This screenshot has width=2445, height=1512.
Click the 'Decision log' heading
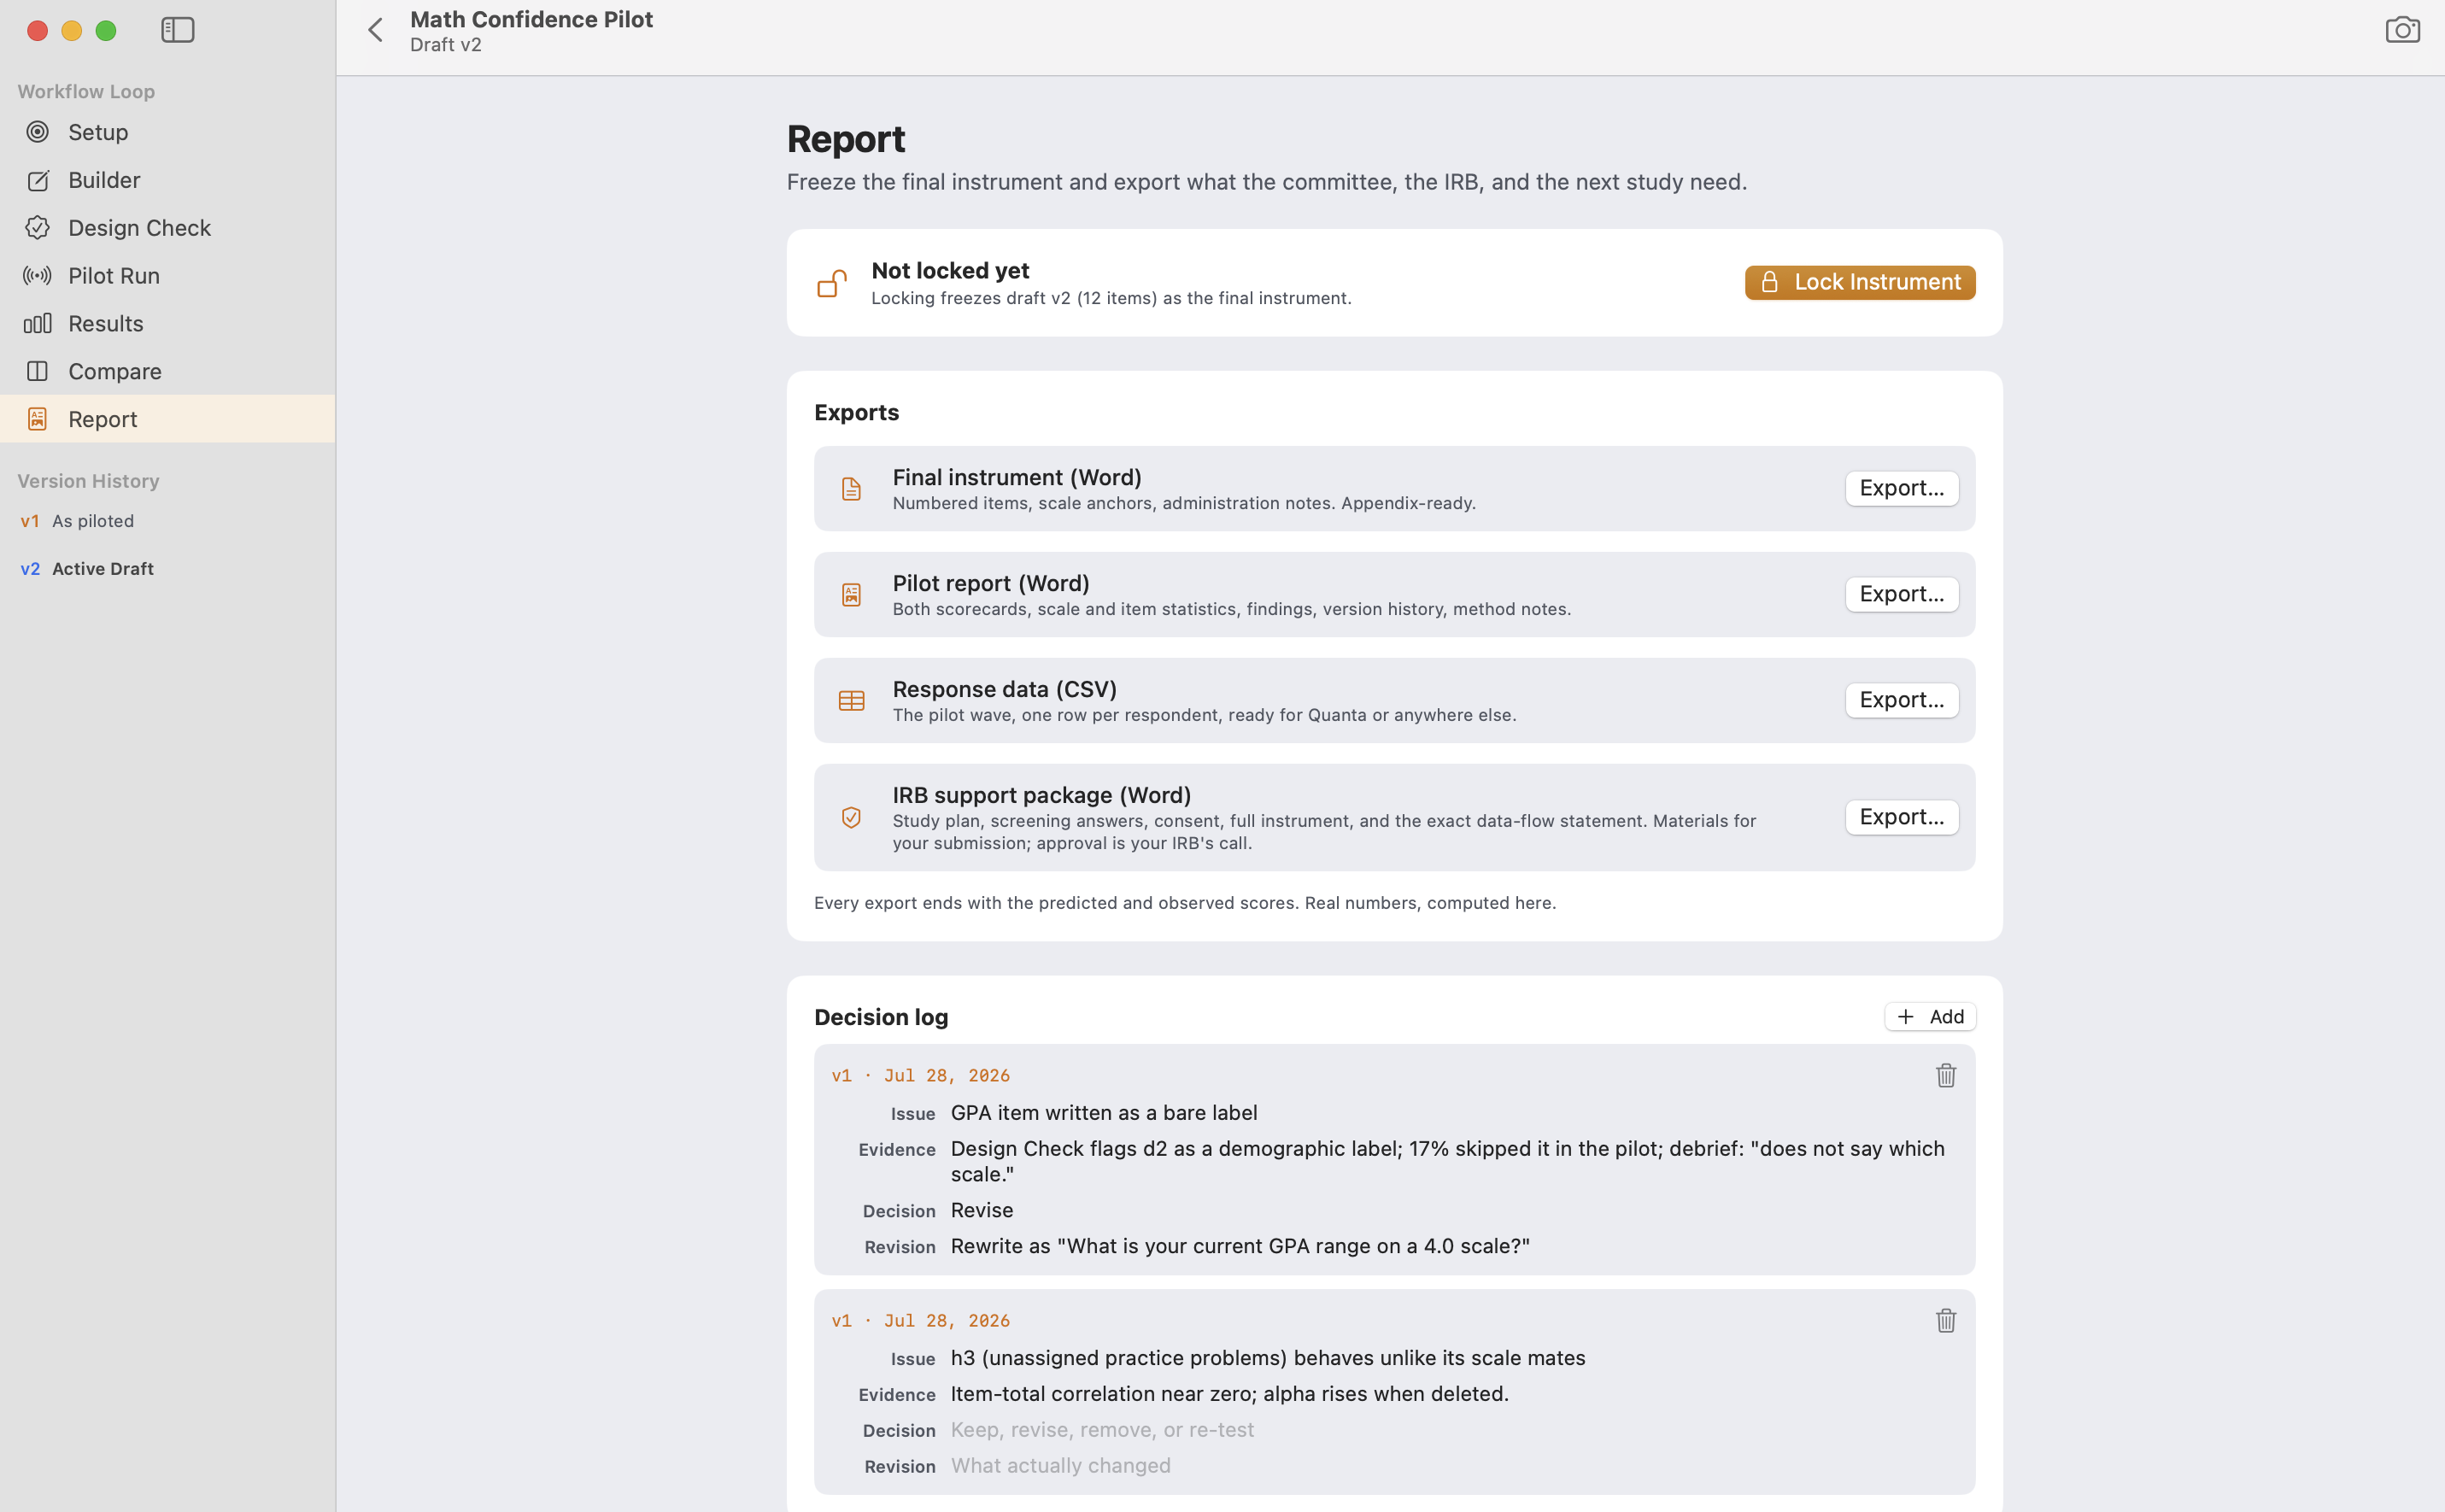pos(881,1018)
